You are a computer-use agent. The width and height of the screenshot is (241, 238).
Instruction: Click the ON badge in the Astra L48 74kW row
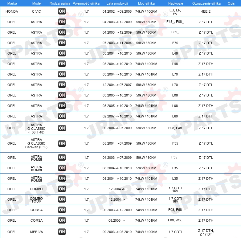(62, 64)
